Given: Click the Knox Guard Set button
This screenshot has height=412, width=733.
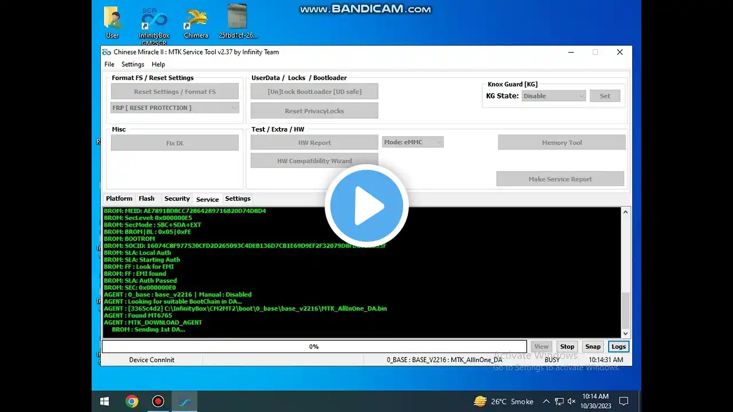Looking at the screenshot, I should (605, 96).
